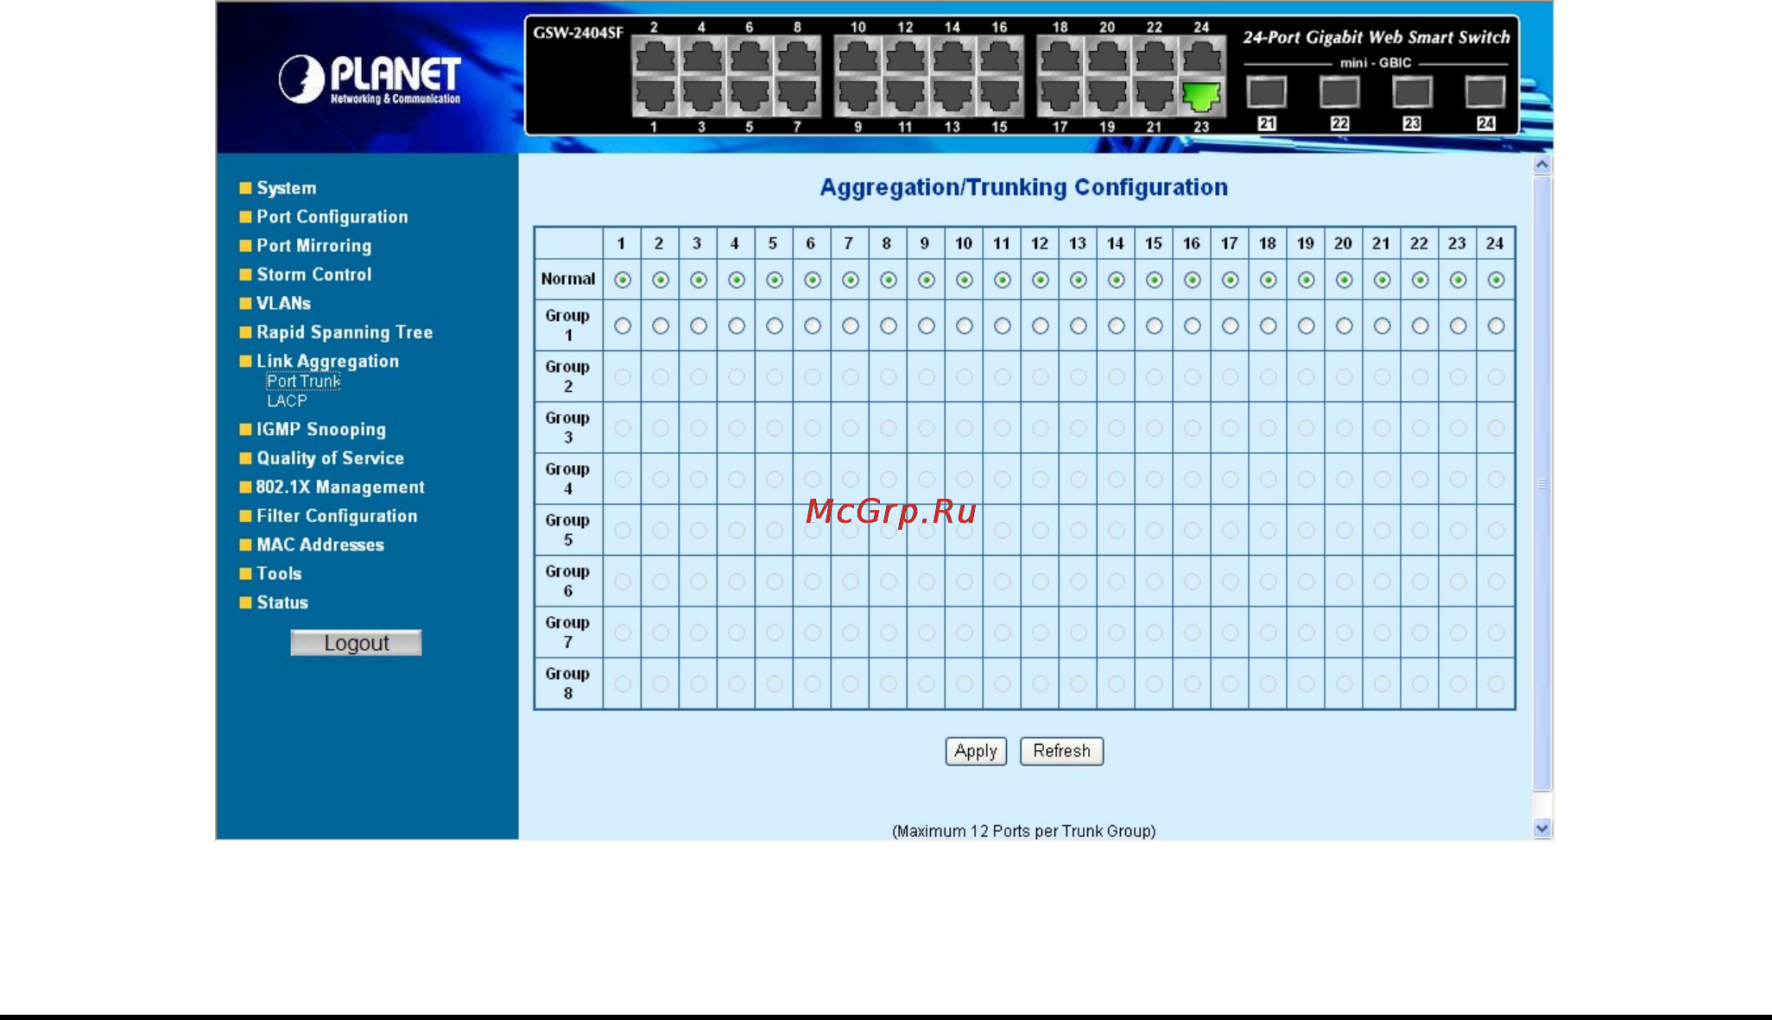Click port 12 jack on the switch image

coord(905,56)
